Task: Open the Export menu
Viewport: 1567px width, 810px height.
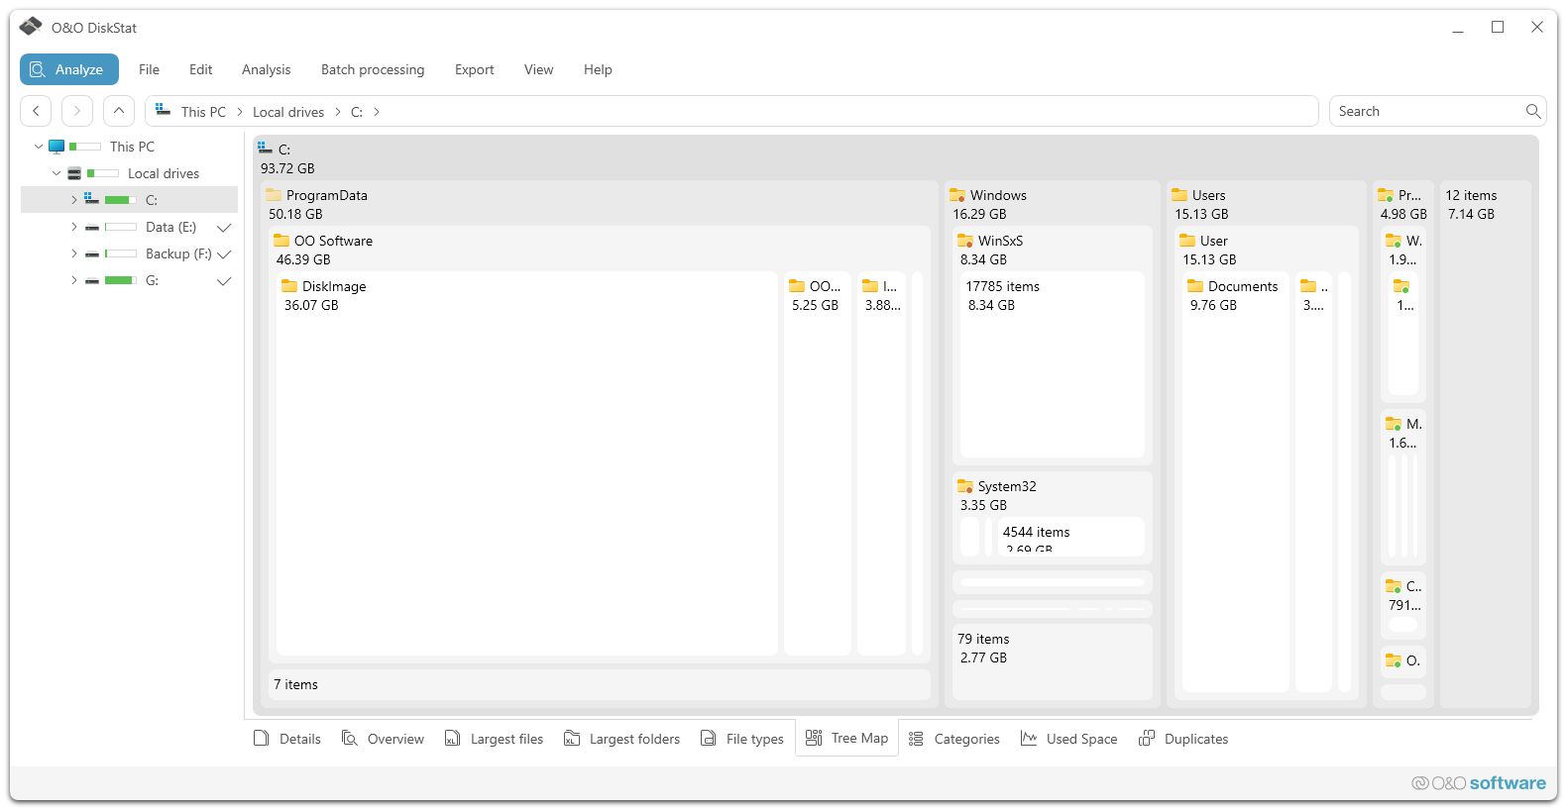Action: click(474, 69)
